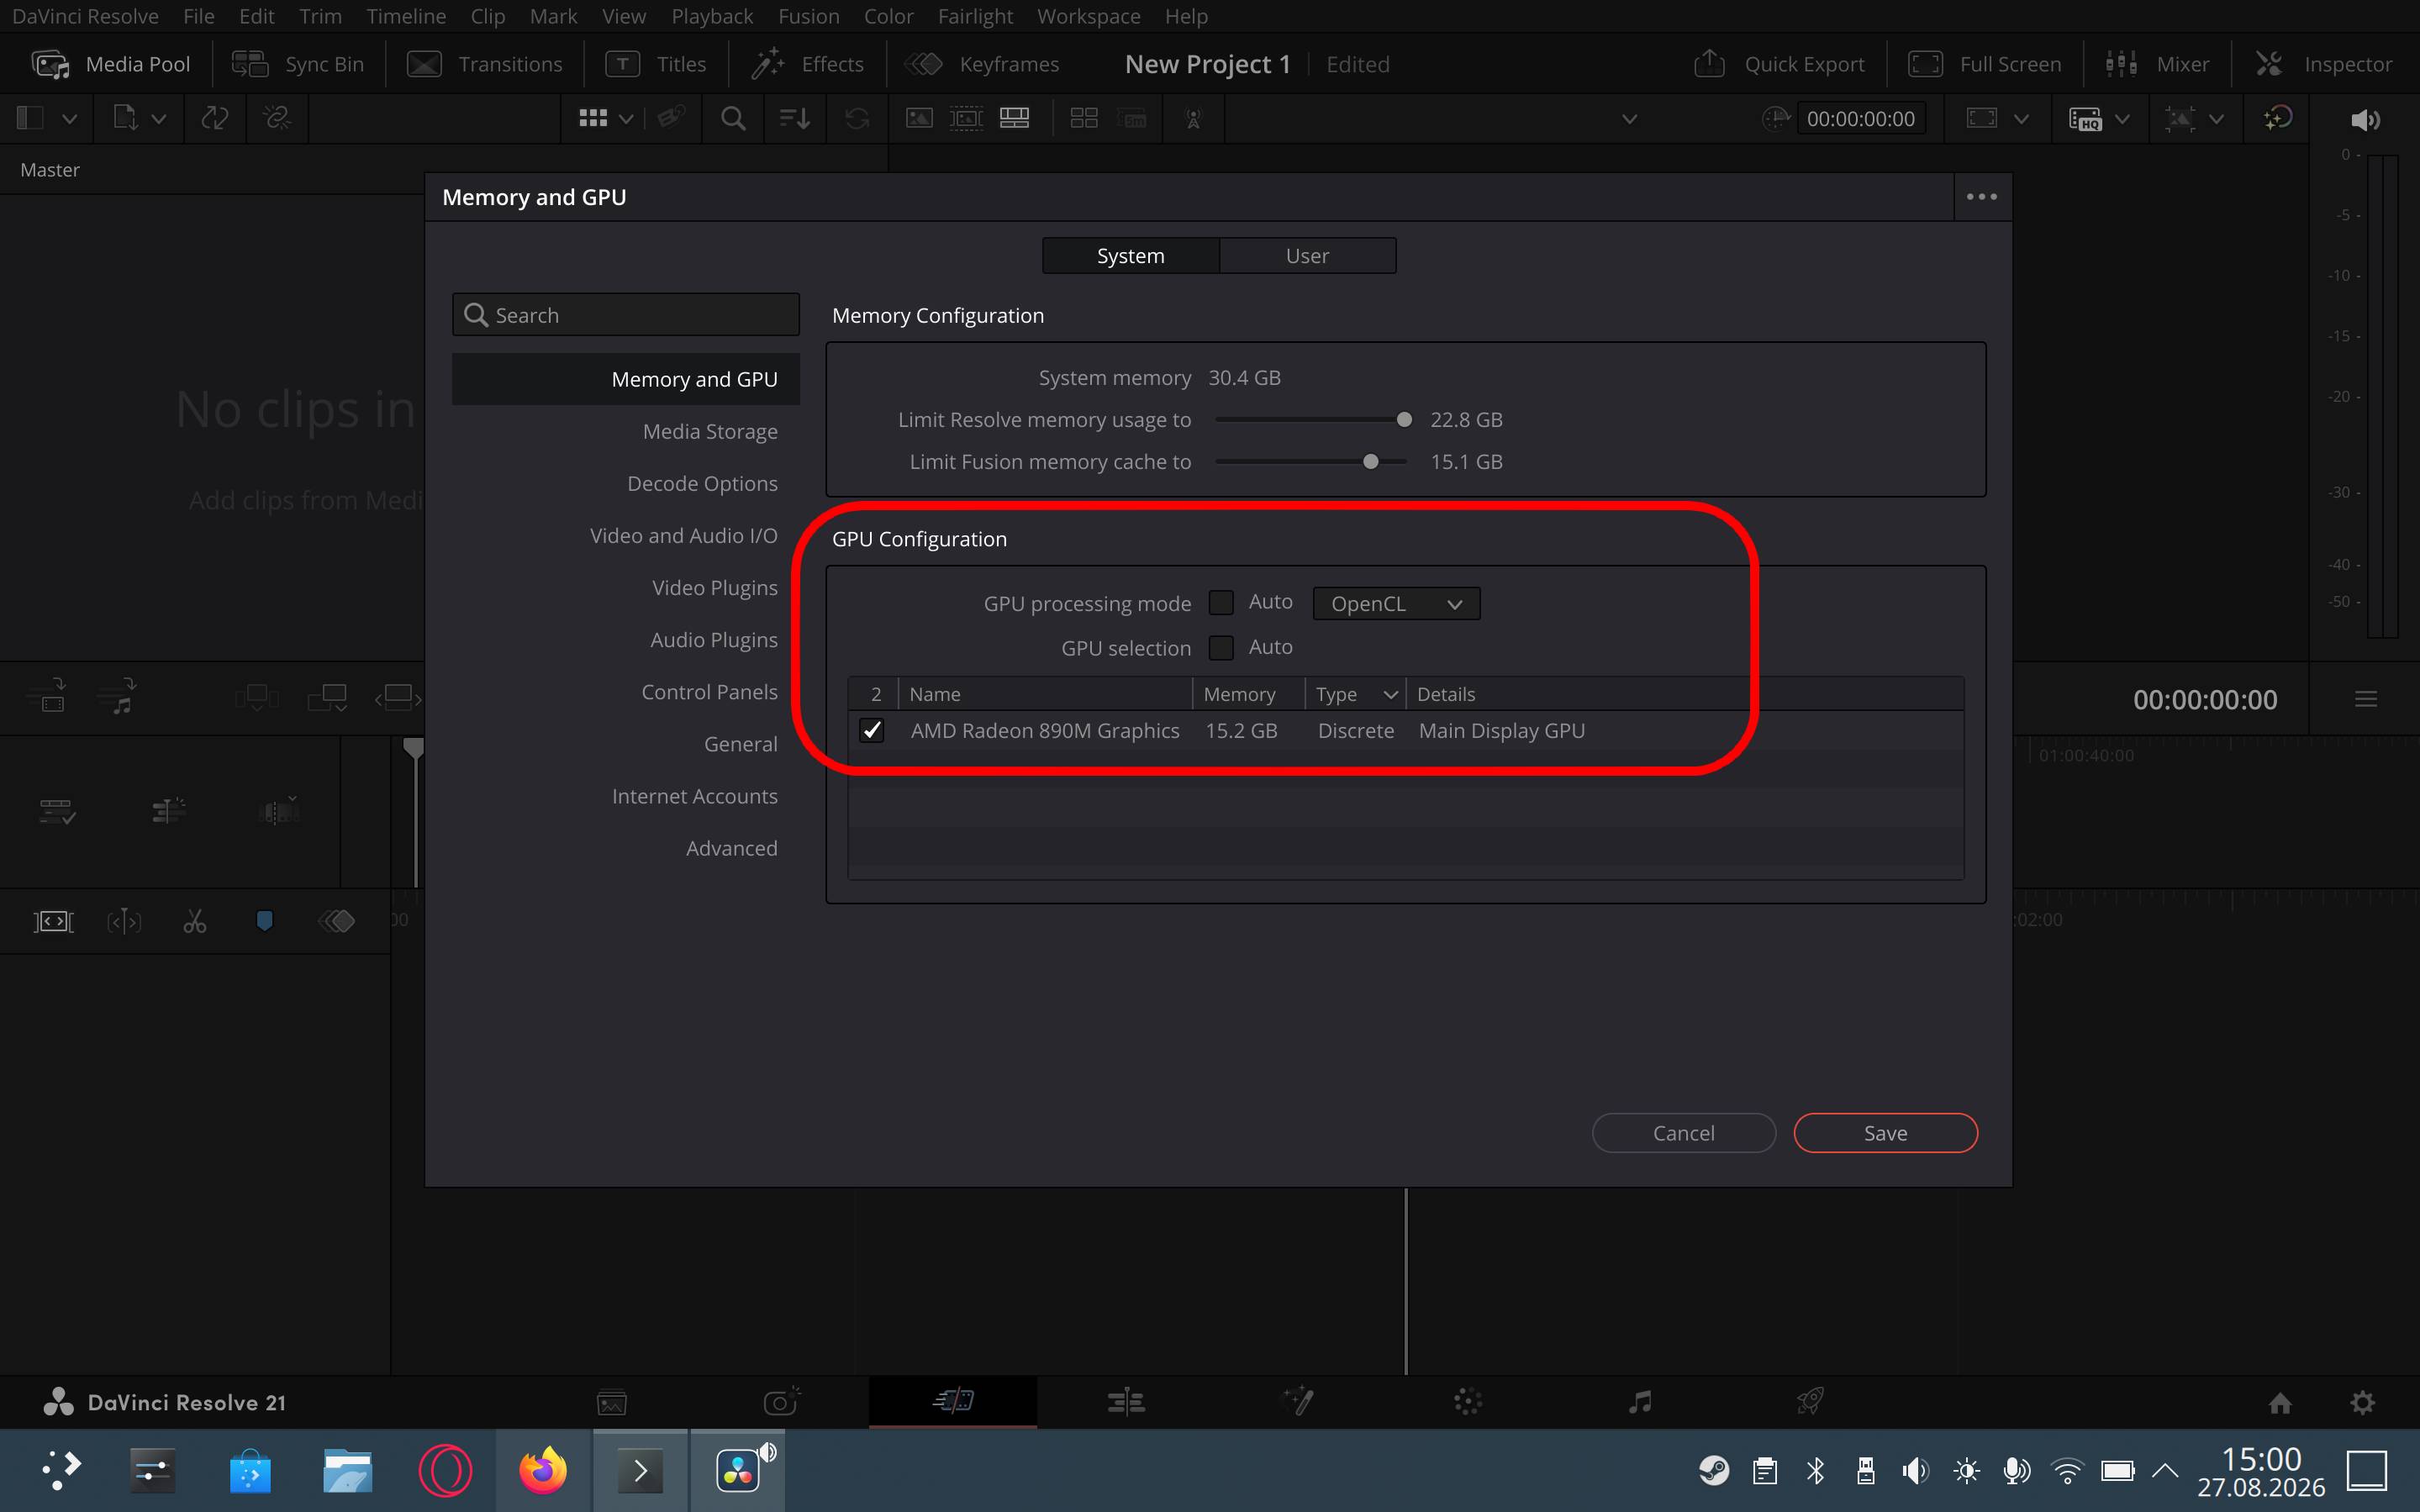This screenshot has height=1512, width=2420.
Task: Open the Fairlight page music note icon
Action: [x=1640, y=1402]
